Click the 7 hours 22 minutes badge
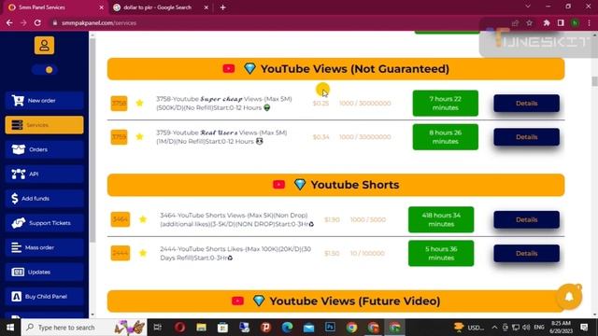The width and height of the screenshot is (598, 336). [x=446, y=104]
